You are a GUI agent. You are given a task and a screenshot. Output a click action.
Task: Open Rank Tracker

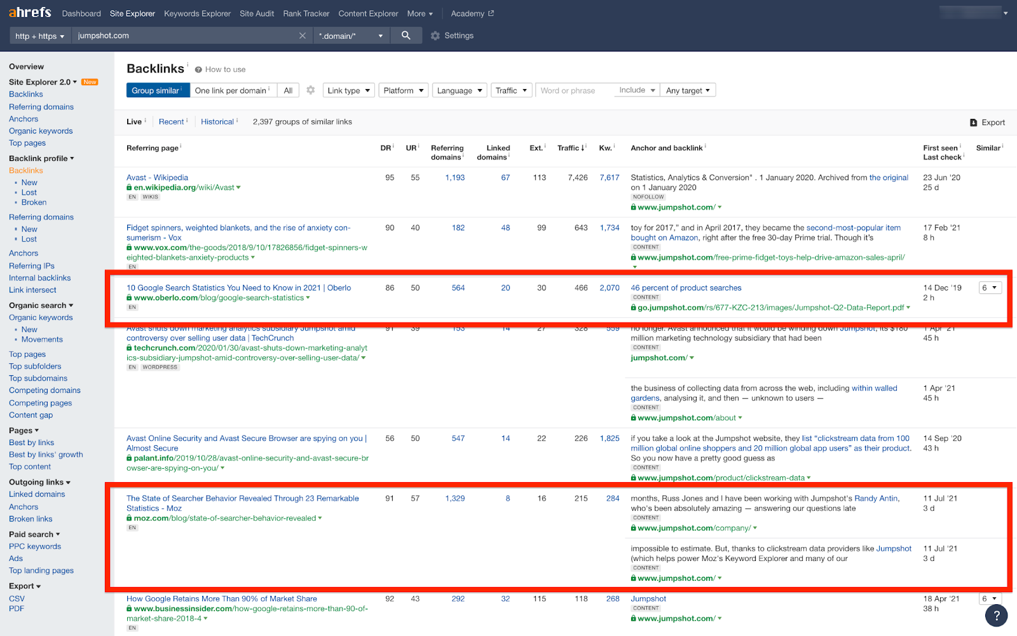(x=306, y=13)
